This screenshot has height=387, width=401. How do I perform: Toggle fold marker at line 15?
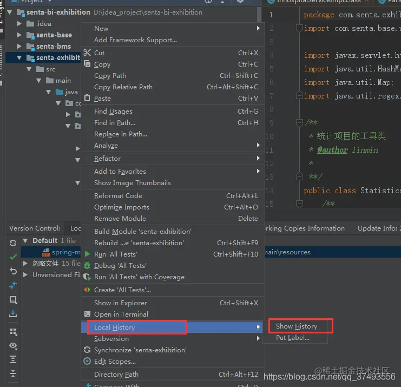[299, 204]
